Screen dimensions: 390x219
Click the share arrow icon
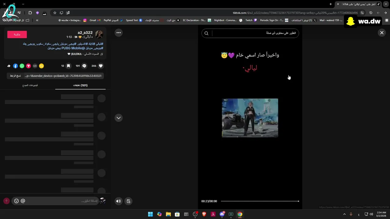(9, 66)
